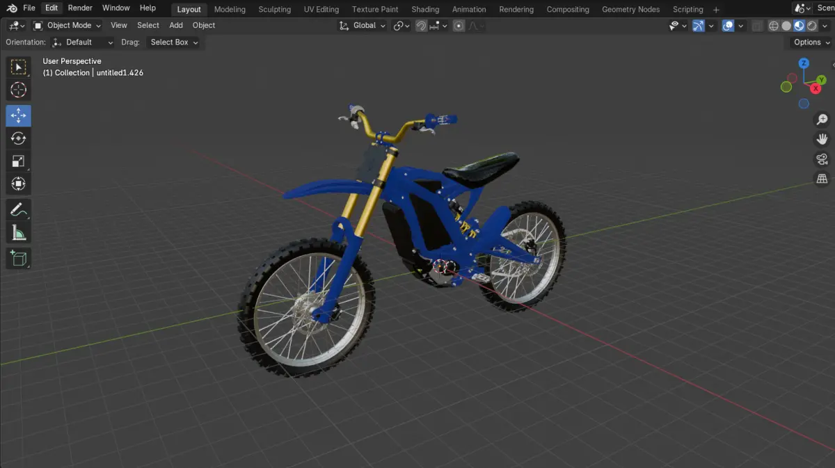Click the scene icon beside Scene field

pos(802,8)
